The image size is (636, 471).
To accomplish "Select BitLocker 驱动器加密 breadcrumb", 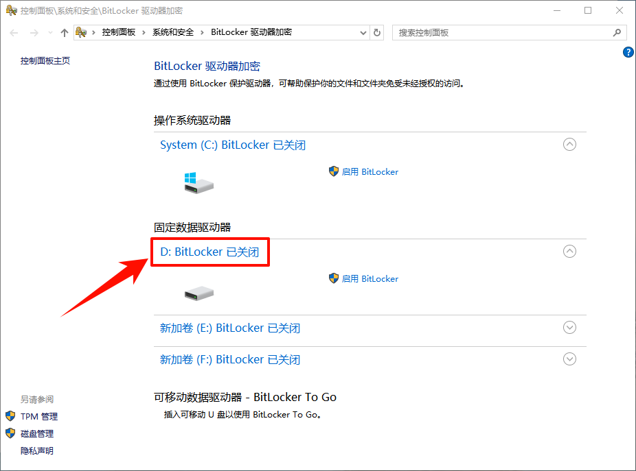I will 251,32.
